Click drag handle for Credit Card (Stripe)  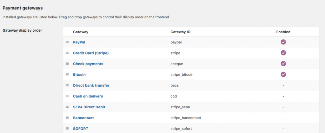click(x=67, y=53)
